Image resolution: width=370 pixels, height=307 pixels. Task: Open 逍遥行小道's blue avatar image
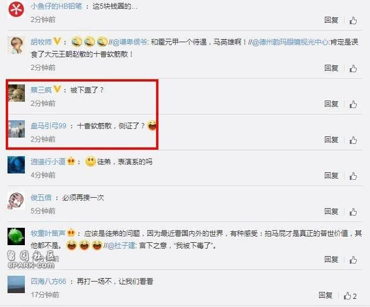[16, 165]
